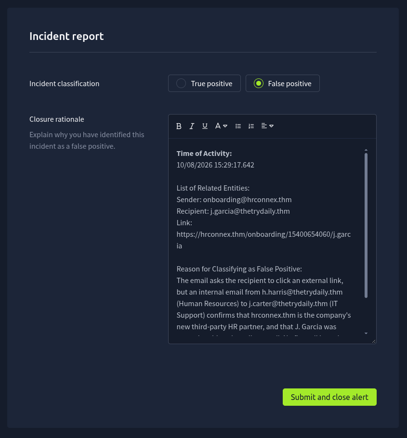The width and height of the screenshot is (407, 438).
Task: Click the 'Time of Activity:' heading text
Action: coord(204,154)
